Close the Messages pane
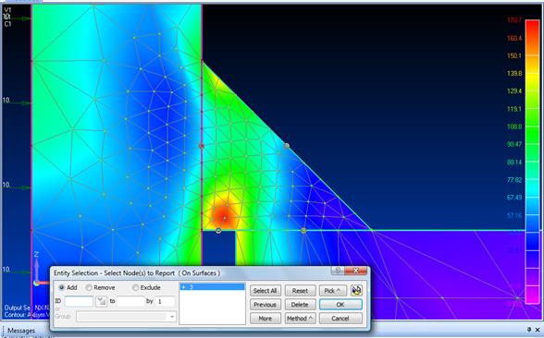Screen dimensions: 544x338 click(x=538, y=330)
